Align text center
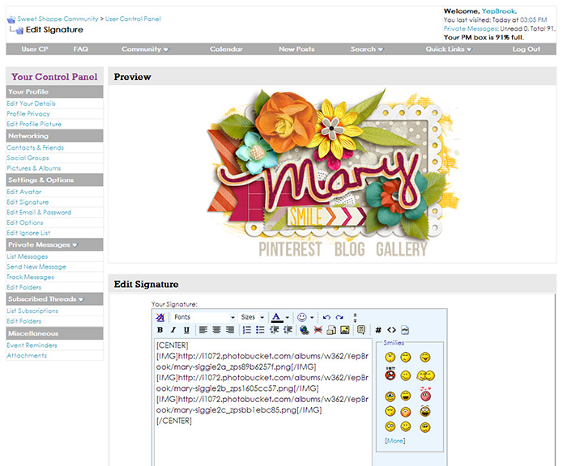The height and width of the screenshot is (466, 567). pos(216,330)
